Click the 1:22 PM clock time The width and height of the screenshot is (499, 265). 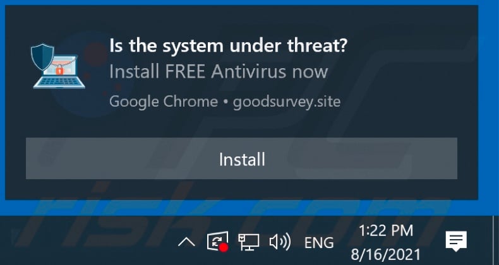[386, 231]
